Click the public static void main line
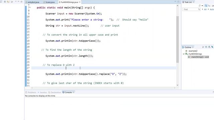The height and width of the screenshot is (120, 214). tap(66, 8)
